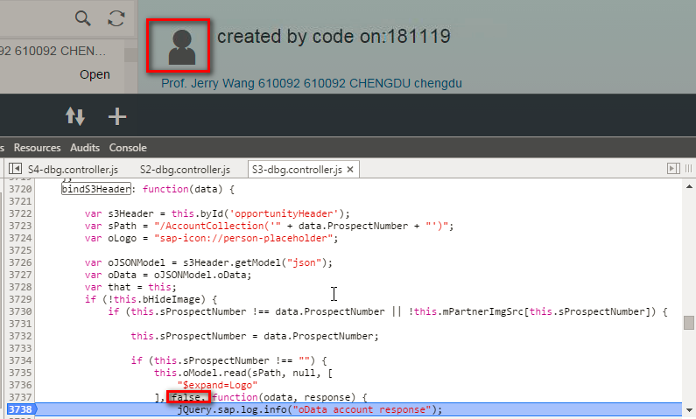Switch to S2-dbg.controller.js file tab

pos(185,170)
